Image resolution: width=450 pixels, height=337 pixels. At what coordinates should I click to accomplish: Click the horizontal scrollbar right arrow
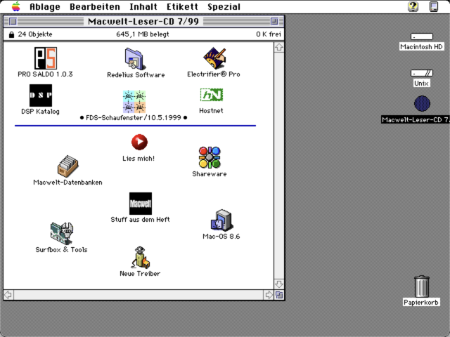269,295
